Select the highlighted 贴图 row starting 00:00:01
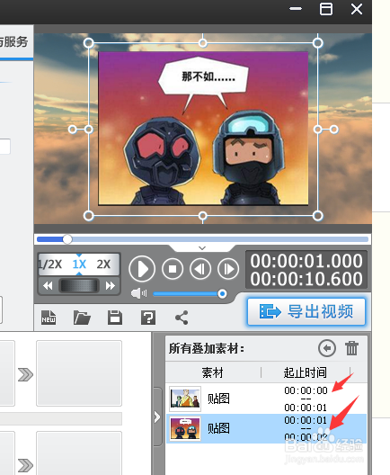The width and height of the screenshot is (390, 475). click(266, 428)
